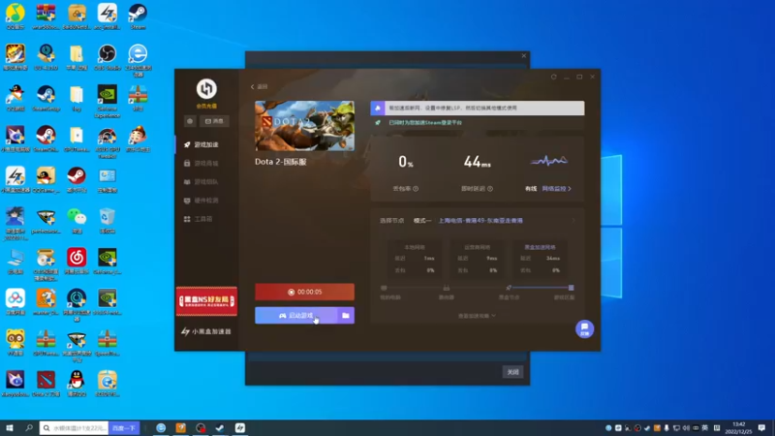Select the This PC desktop icon
Screen dimensions: 775x436
tap(15, 262)
